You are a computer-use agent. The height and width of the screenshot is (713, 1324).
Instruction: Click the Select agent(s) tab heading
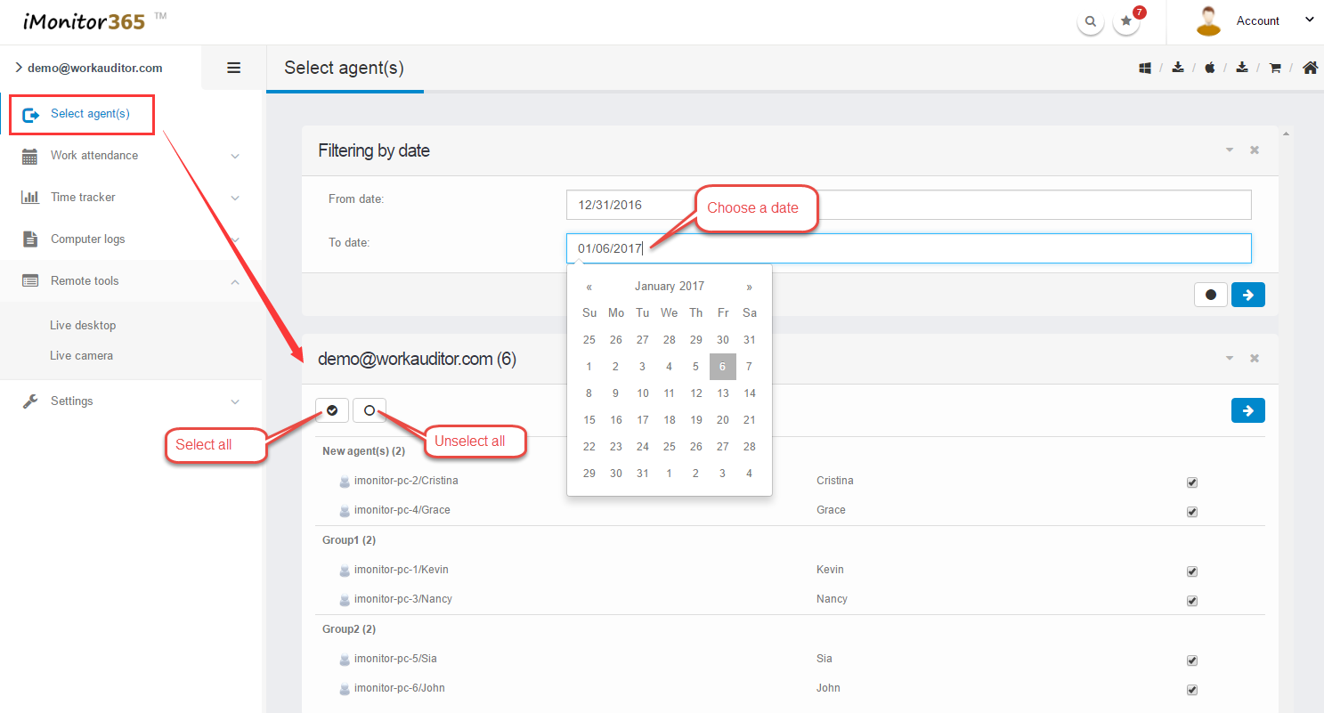coord(344,68)
